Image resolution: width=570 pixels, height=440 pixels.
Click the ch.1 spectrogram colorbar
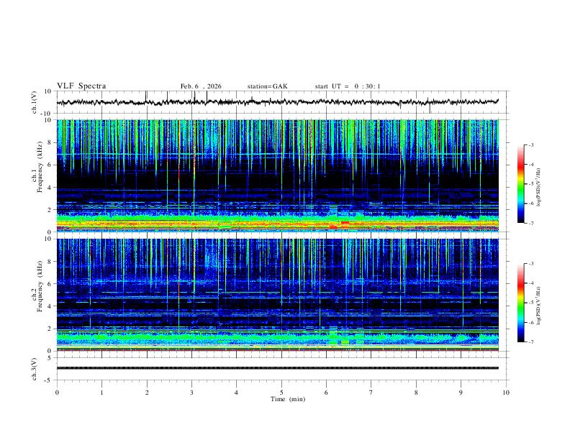[x=520, y=184]
